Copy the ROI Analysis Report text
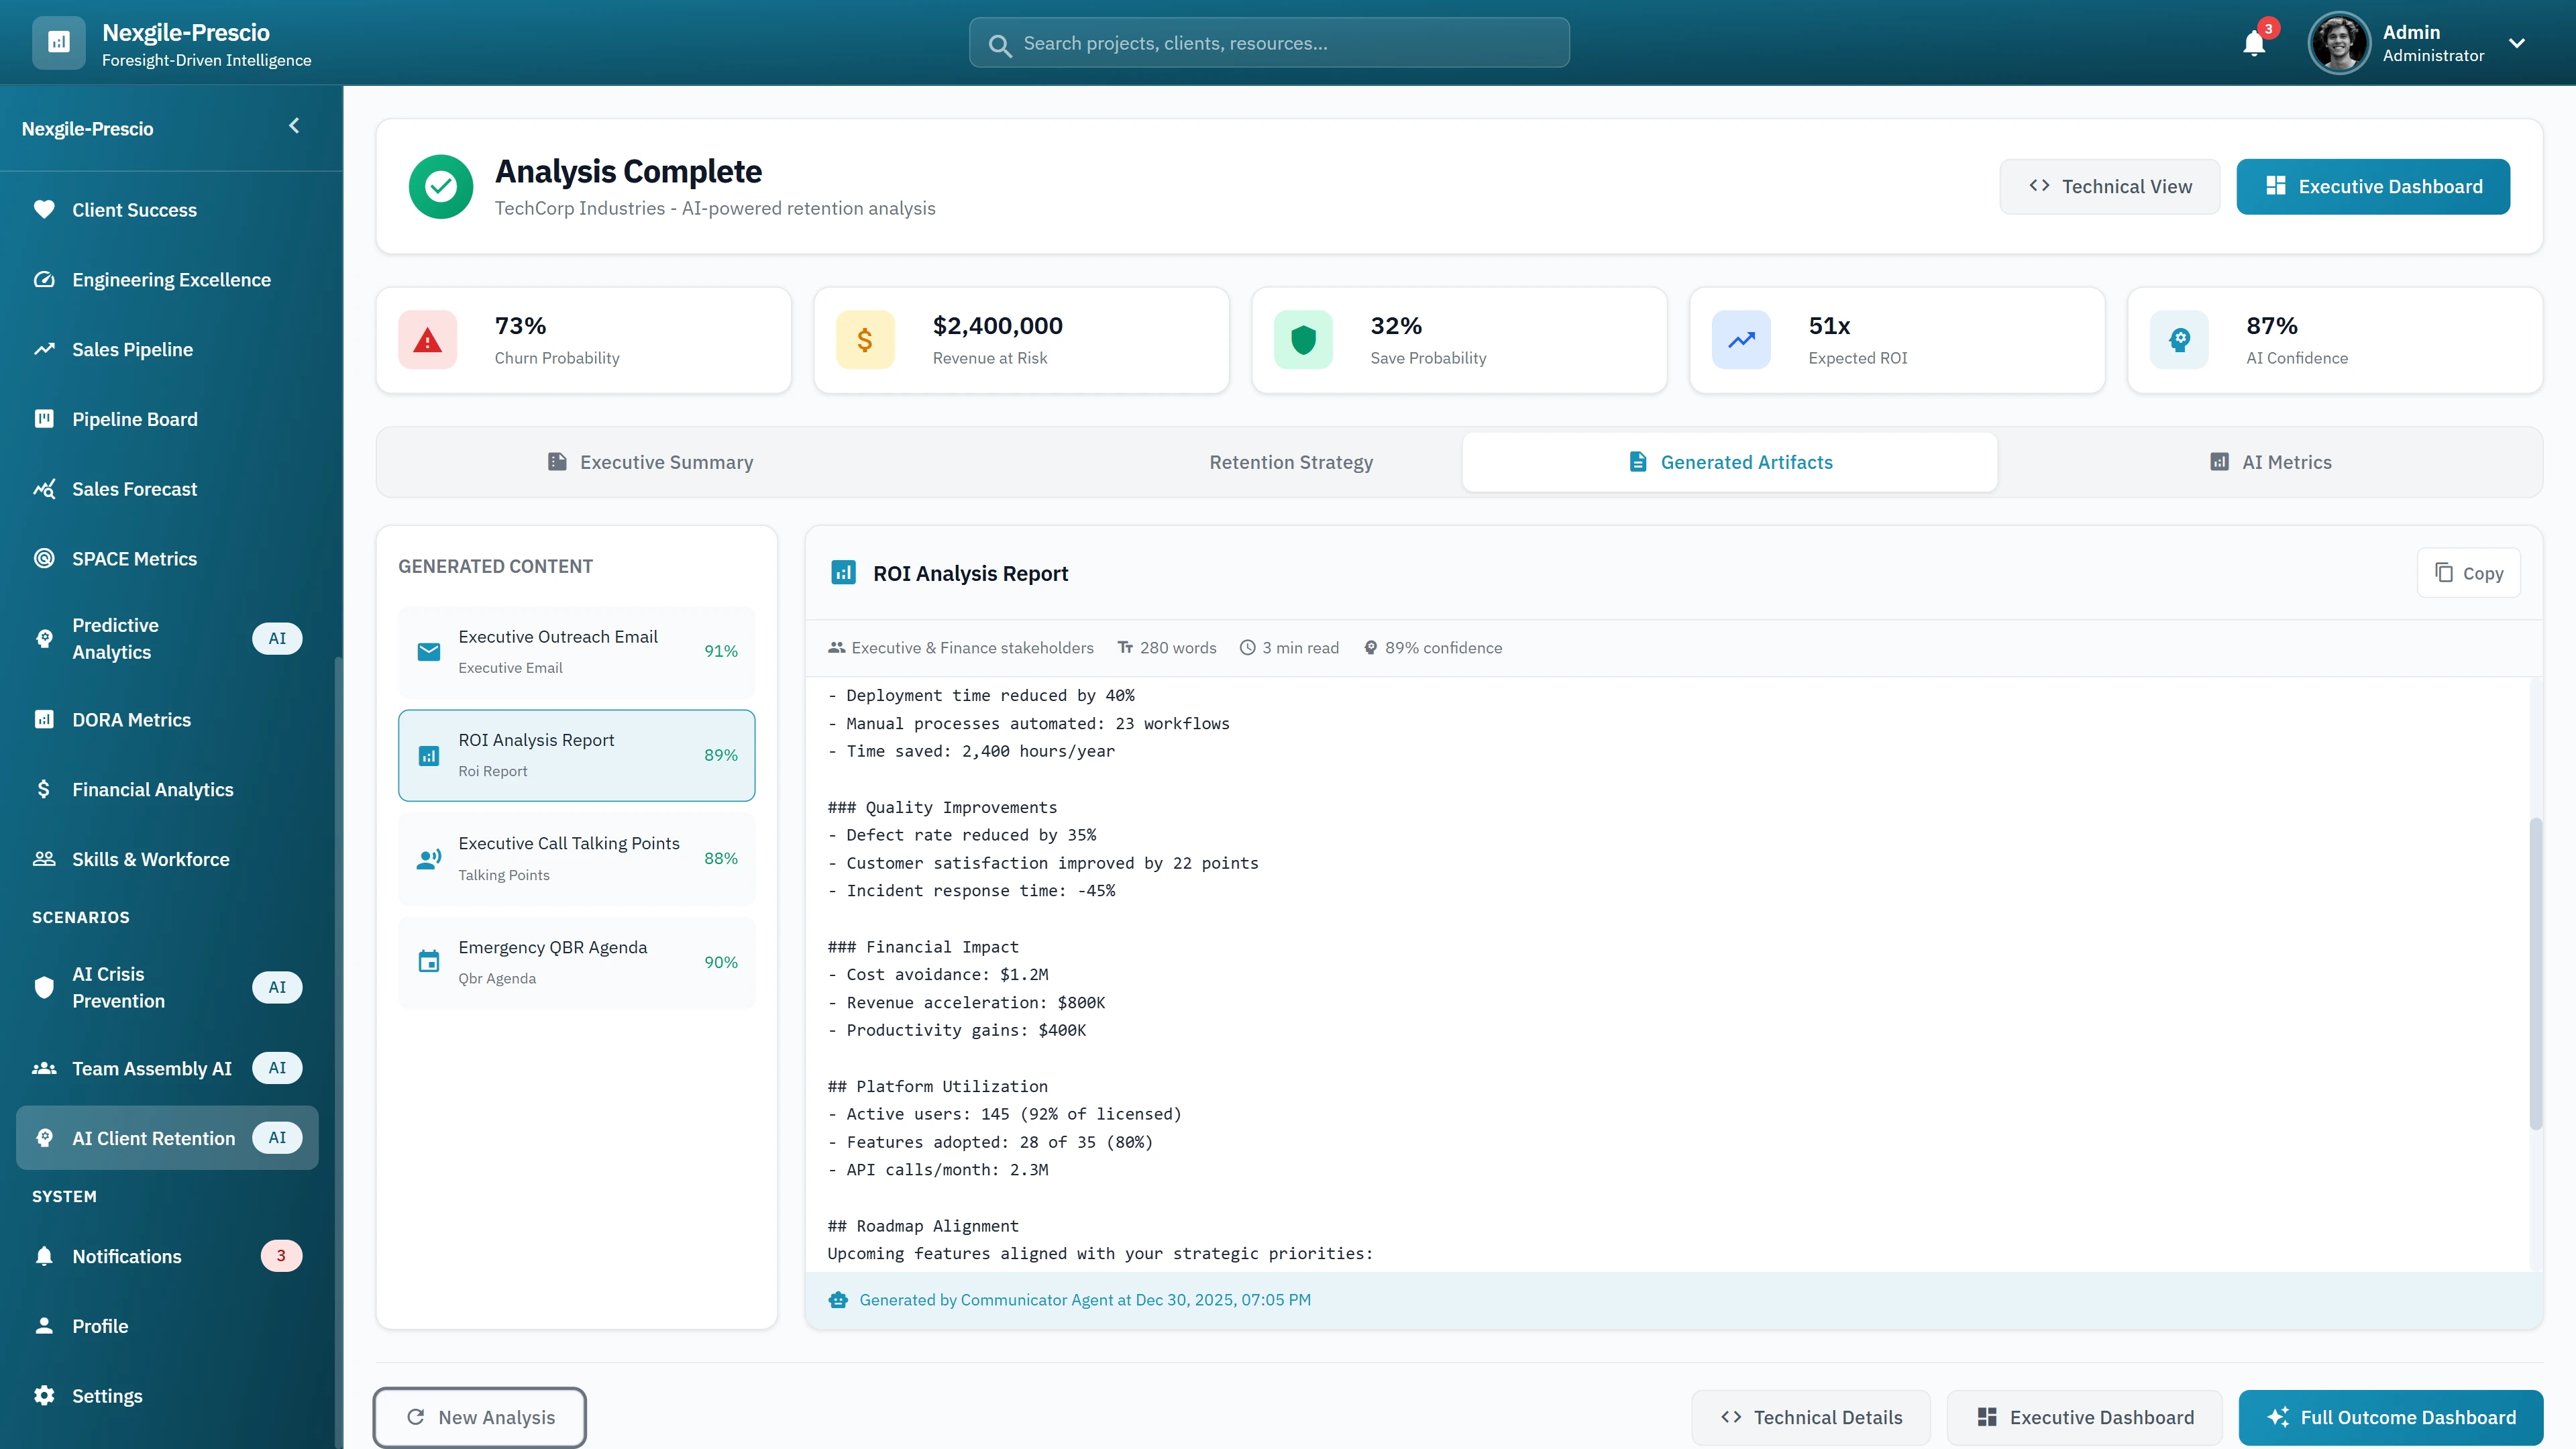 pos(2468,572)
